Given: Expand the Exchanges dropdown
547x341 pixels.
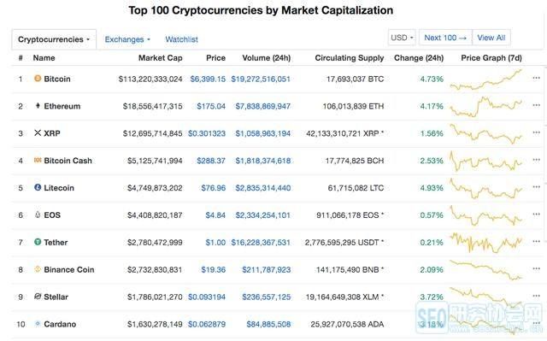Looking at the screenshot, I should tap(127, 39).
